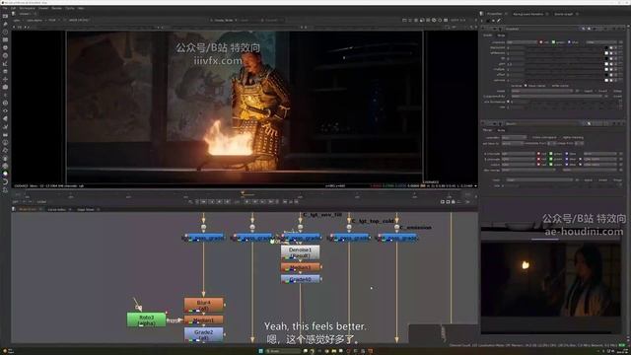
Task: Open Merge operation dropdown
Action: tap(514, 137)
